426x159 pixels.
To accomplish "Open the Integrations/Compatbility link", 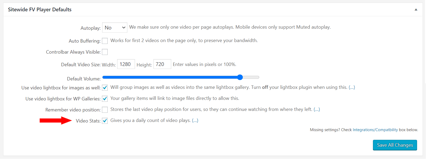I will [x=375, y=130].
